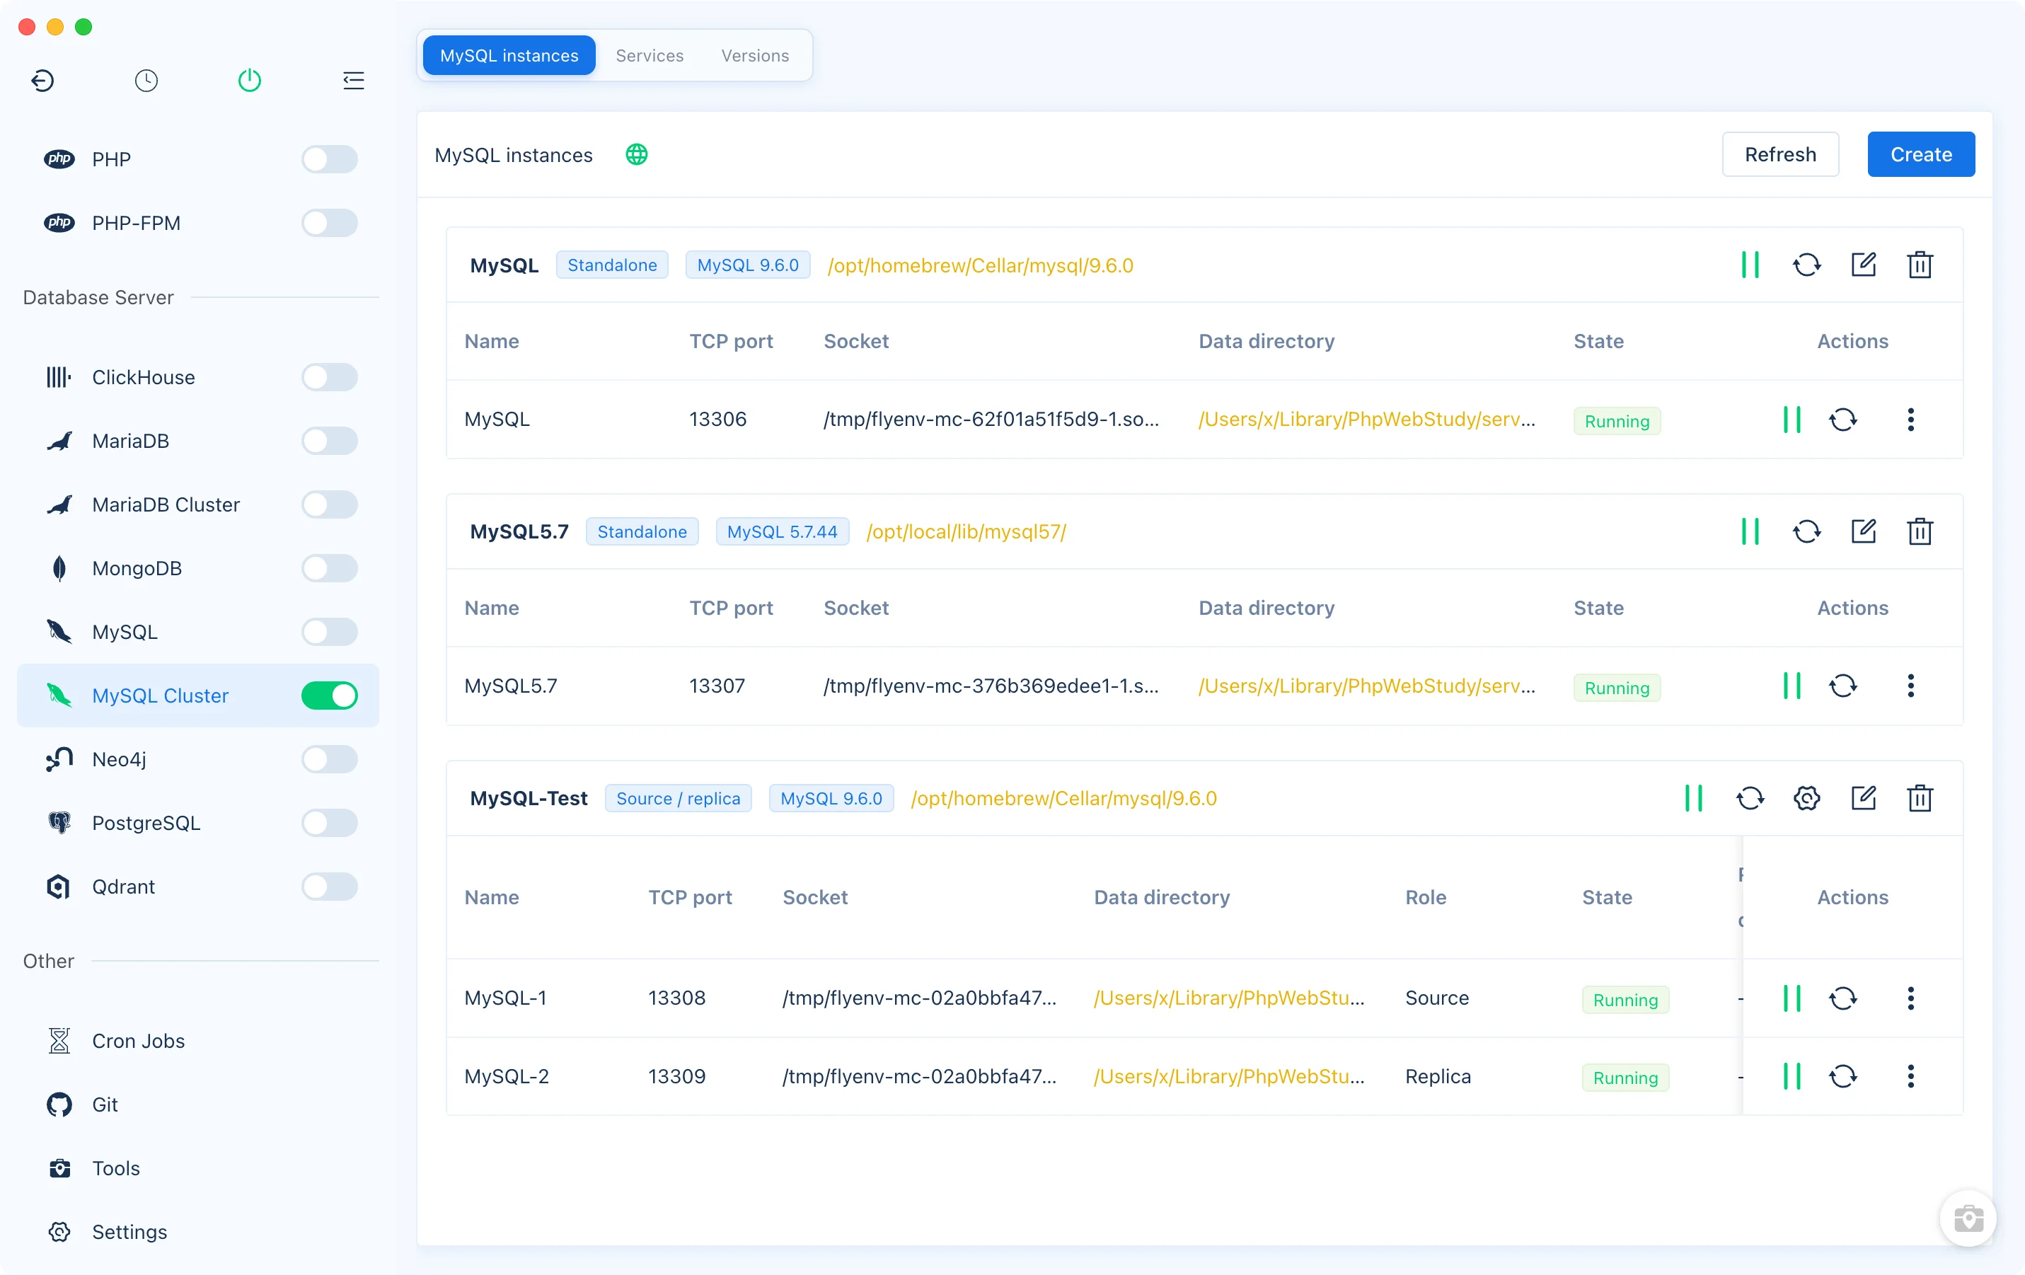This screenshot has width=2025, height=1275.
Task: Enable the PHP service toggle
Action: [330, 159]
